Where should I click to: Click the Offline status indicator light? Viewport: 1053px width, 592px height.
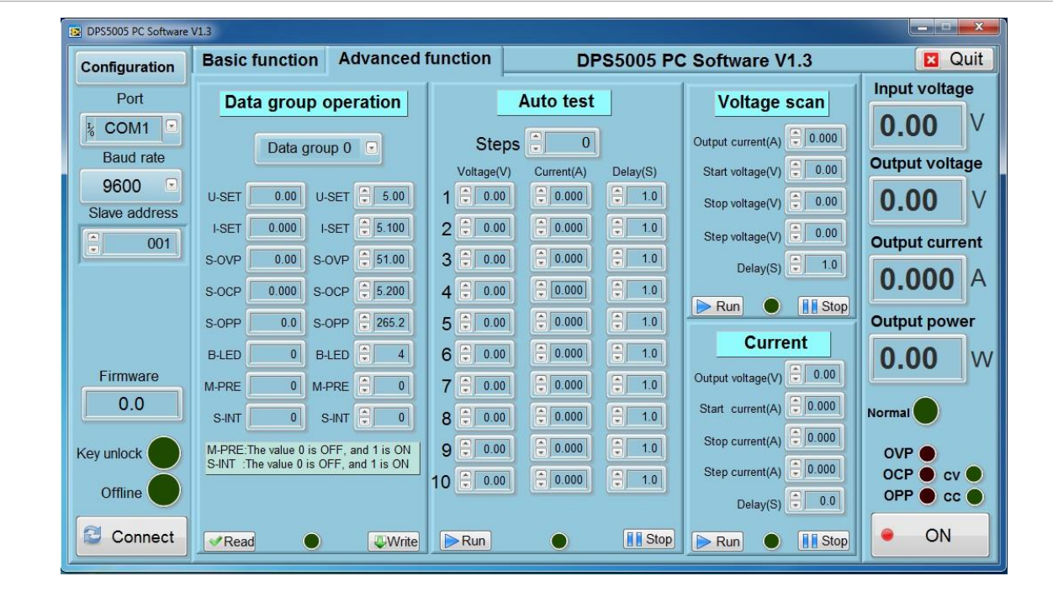[x=164, y=490]
